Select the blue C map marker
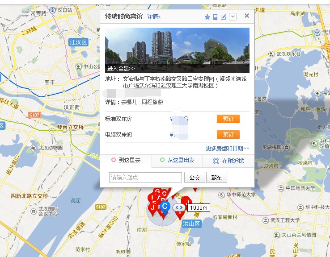The height and width of the screenshot is (257, 330). click(165, 207)
